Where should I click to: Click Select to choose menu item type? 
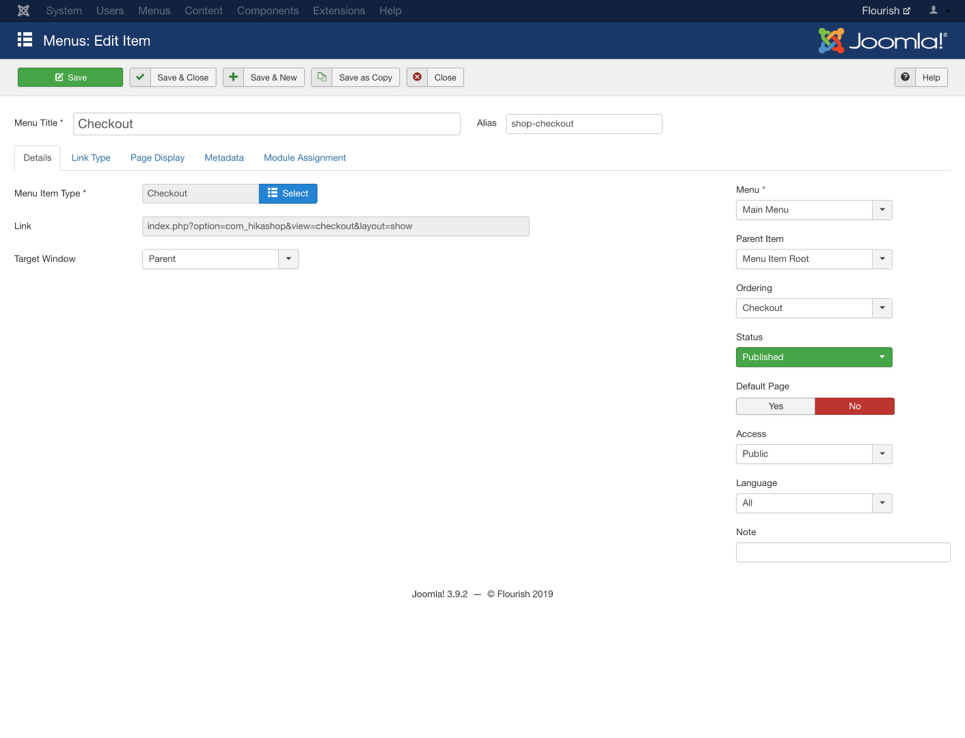[288, 193]
